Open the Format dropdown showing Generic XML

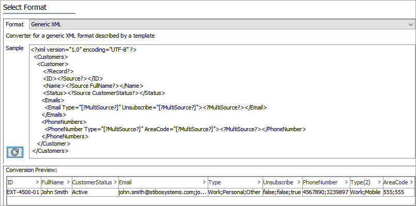(x=222, y=24)
